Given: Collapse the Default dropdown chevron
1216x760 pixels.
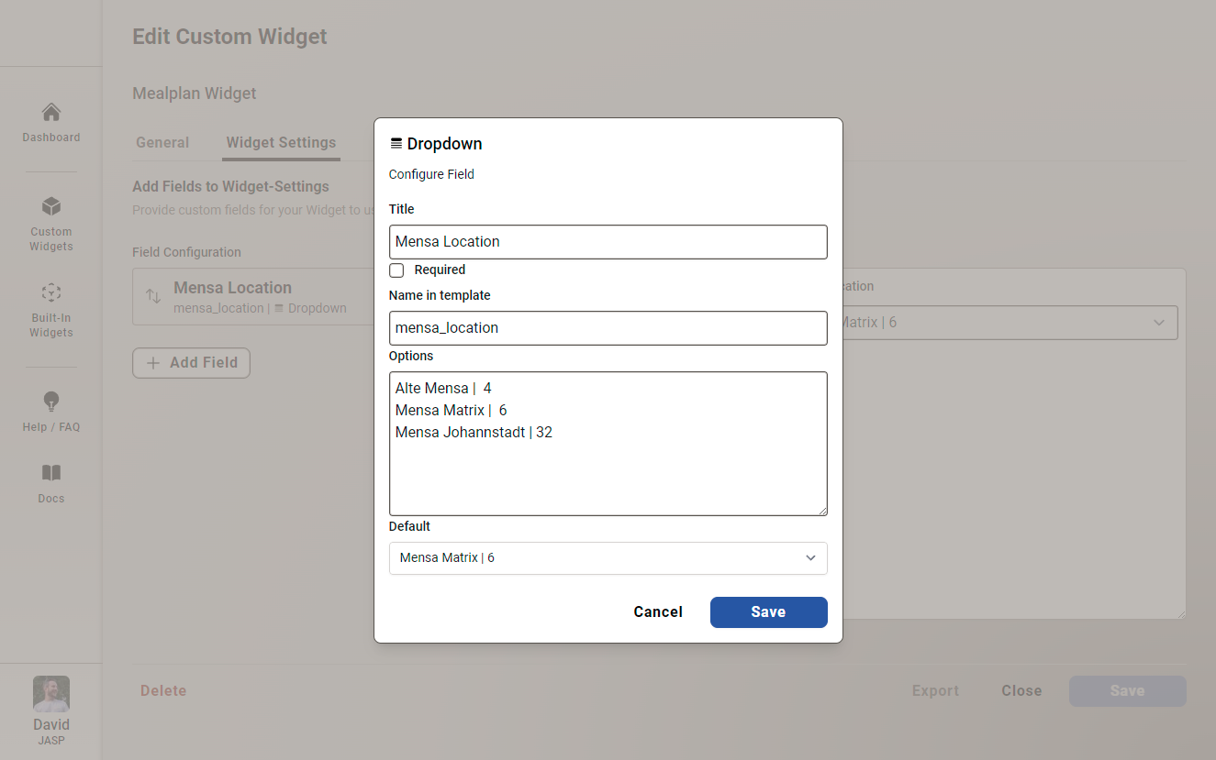Looking at the screenshot, I should tap(810, 558).
